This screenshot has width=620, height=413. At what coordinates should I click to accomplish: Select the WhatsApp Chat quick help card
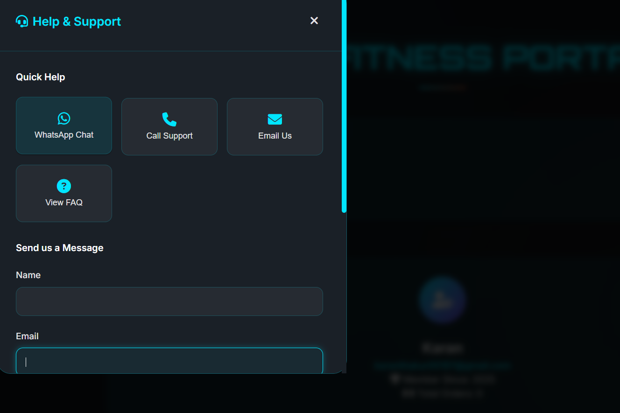63,126
